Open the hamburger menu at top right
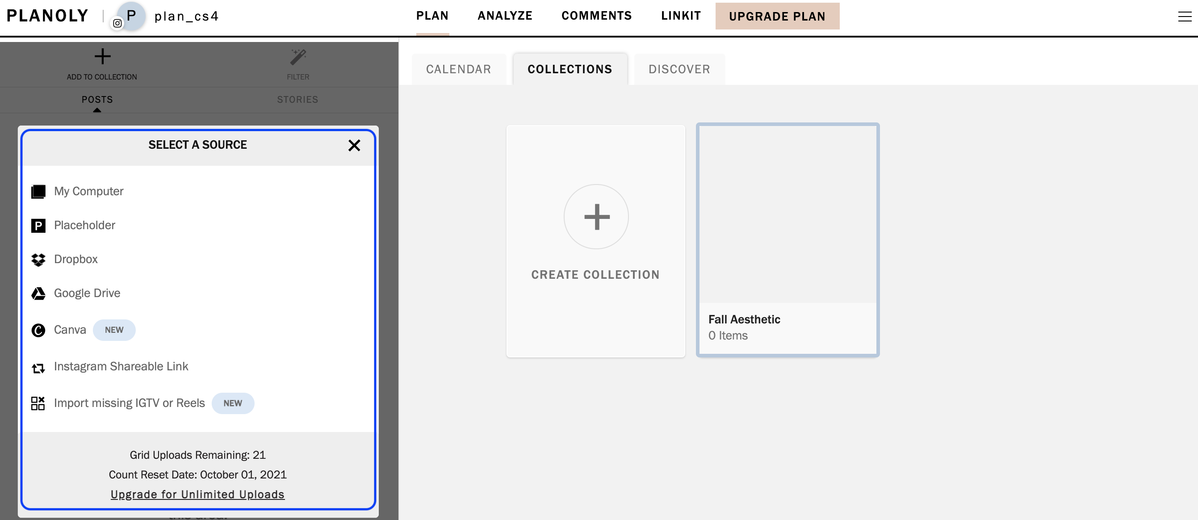Image resolution: width=1198 pixels, height=520 pixels. tap(1185, 17)
